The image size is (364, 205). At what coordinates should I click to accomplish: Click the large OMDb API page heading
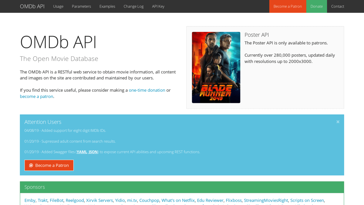tap(58, 42)
